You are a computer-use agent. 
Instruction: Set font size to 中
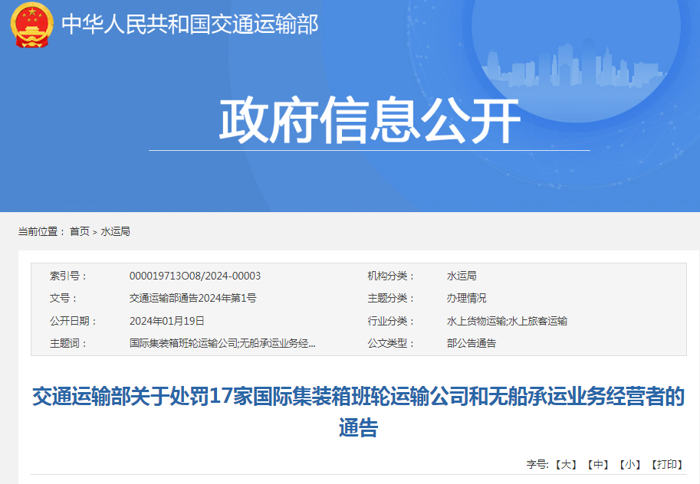598,464
